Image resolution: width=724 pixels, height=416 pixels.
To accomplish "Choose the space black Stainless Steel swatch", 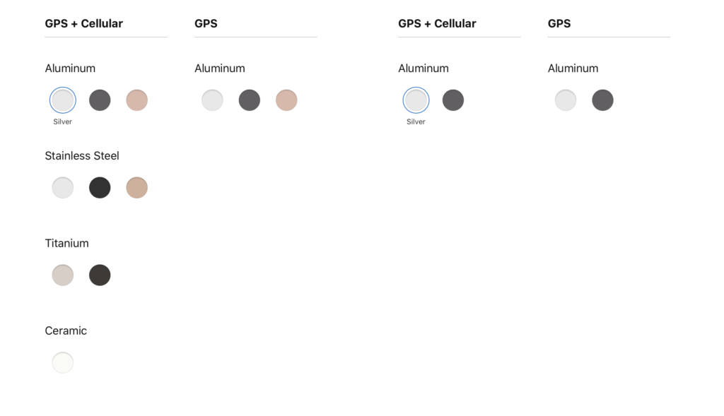I will click(100, 188).
